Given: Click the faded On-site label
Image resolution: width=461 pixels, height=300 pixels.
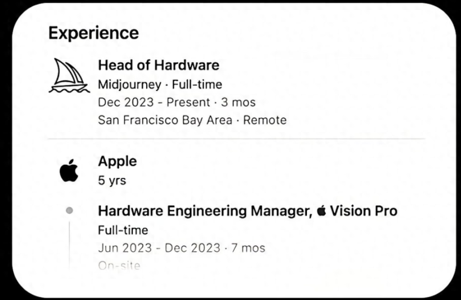Looking at the screenshot, I should (x=119, y=266).
